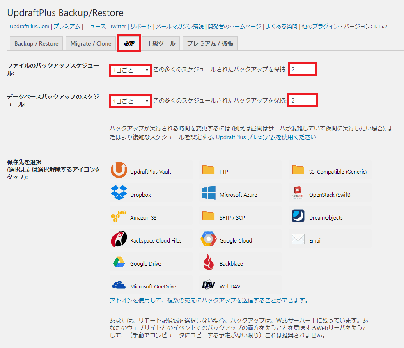Choose the Google Drive storage icon
Image resolution: width=404 pixels, height=348 pixels.
(x=119, y=263)
